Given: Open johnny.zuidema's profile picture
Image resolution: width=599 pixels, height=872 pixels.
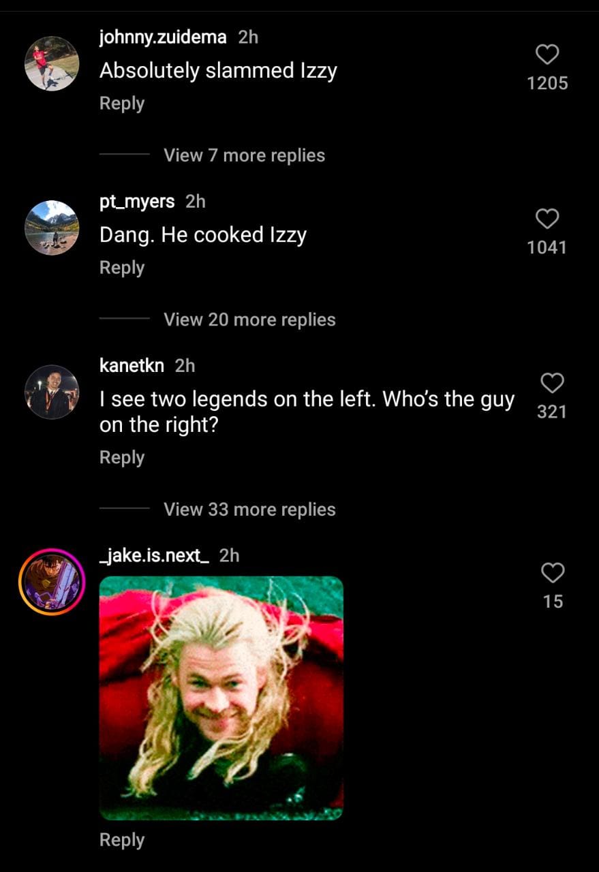Looking at the screenshot, I should (x=52, y=63).
